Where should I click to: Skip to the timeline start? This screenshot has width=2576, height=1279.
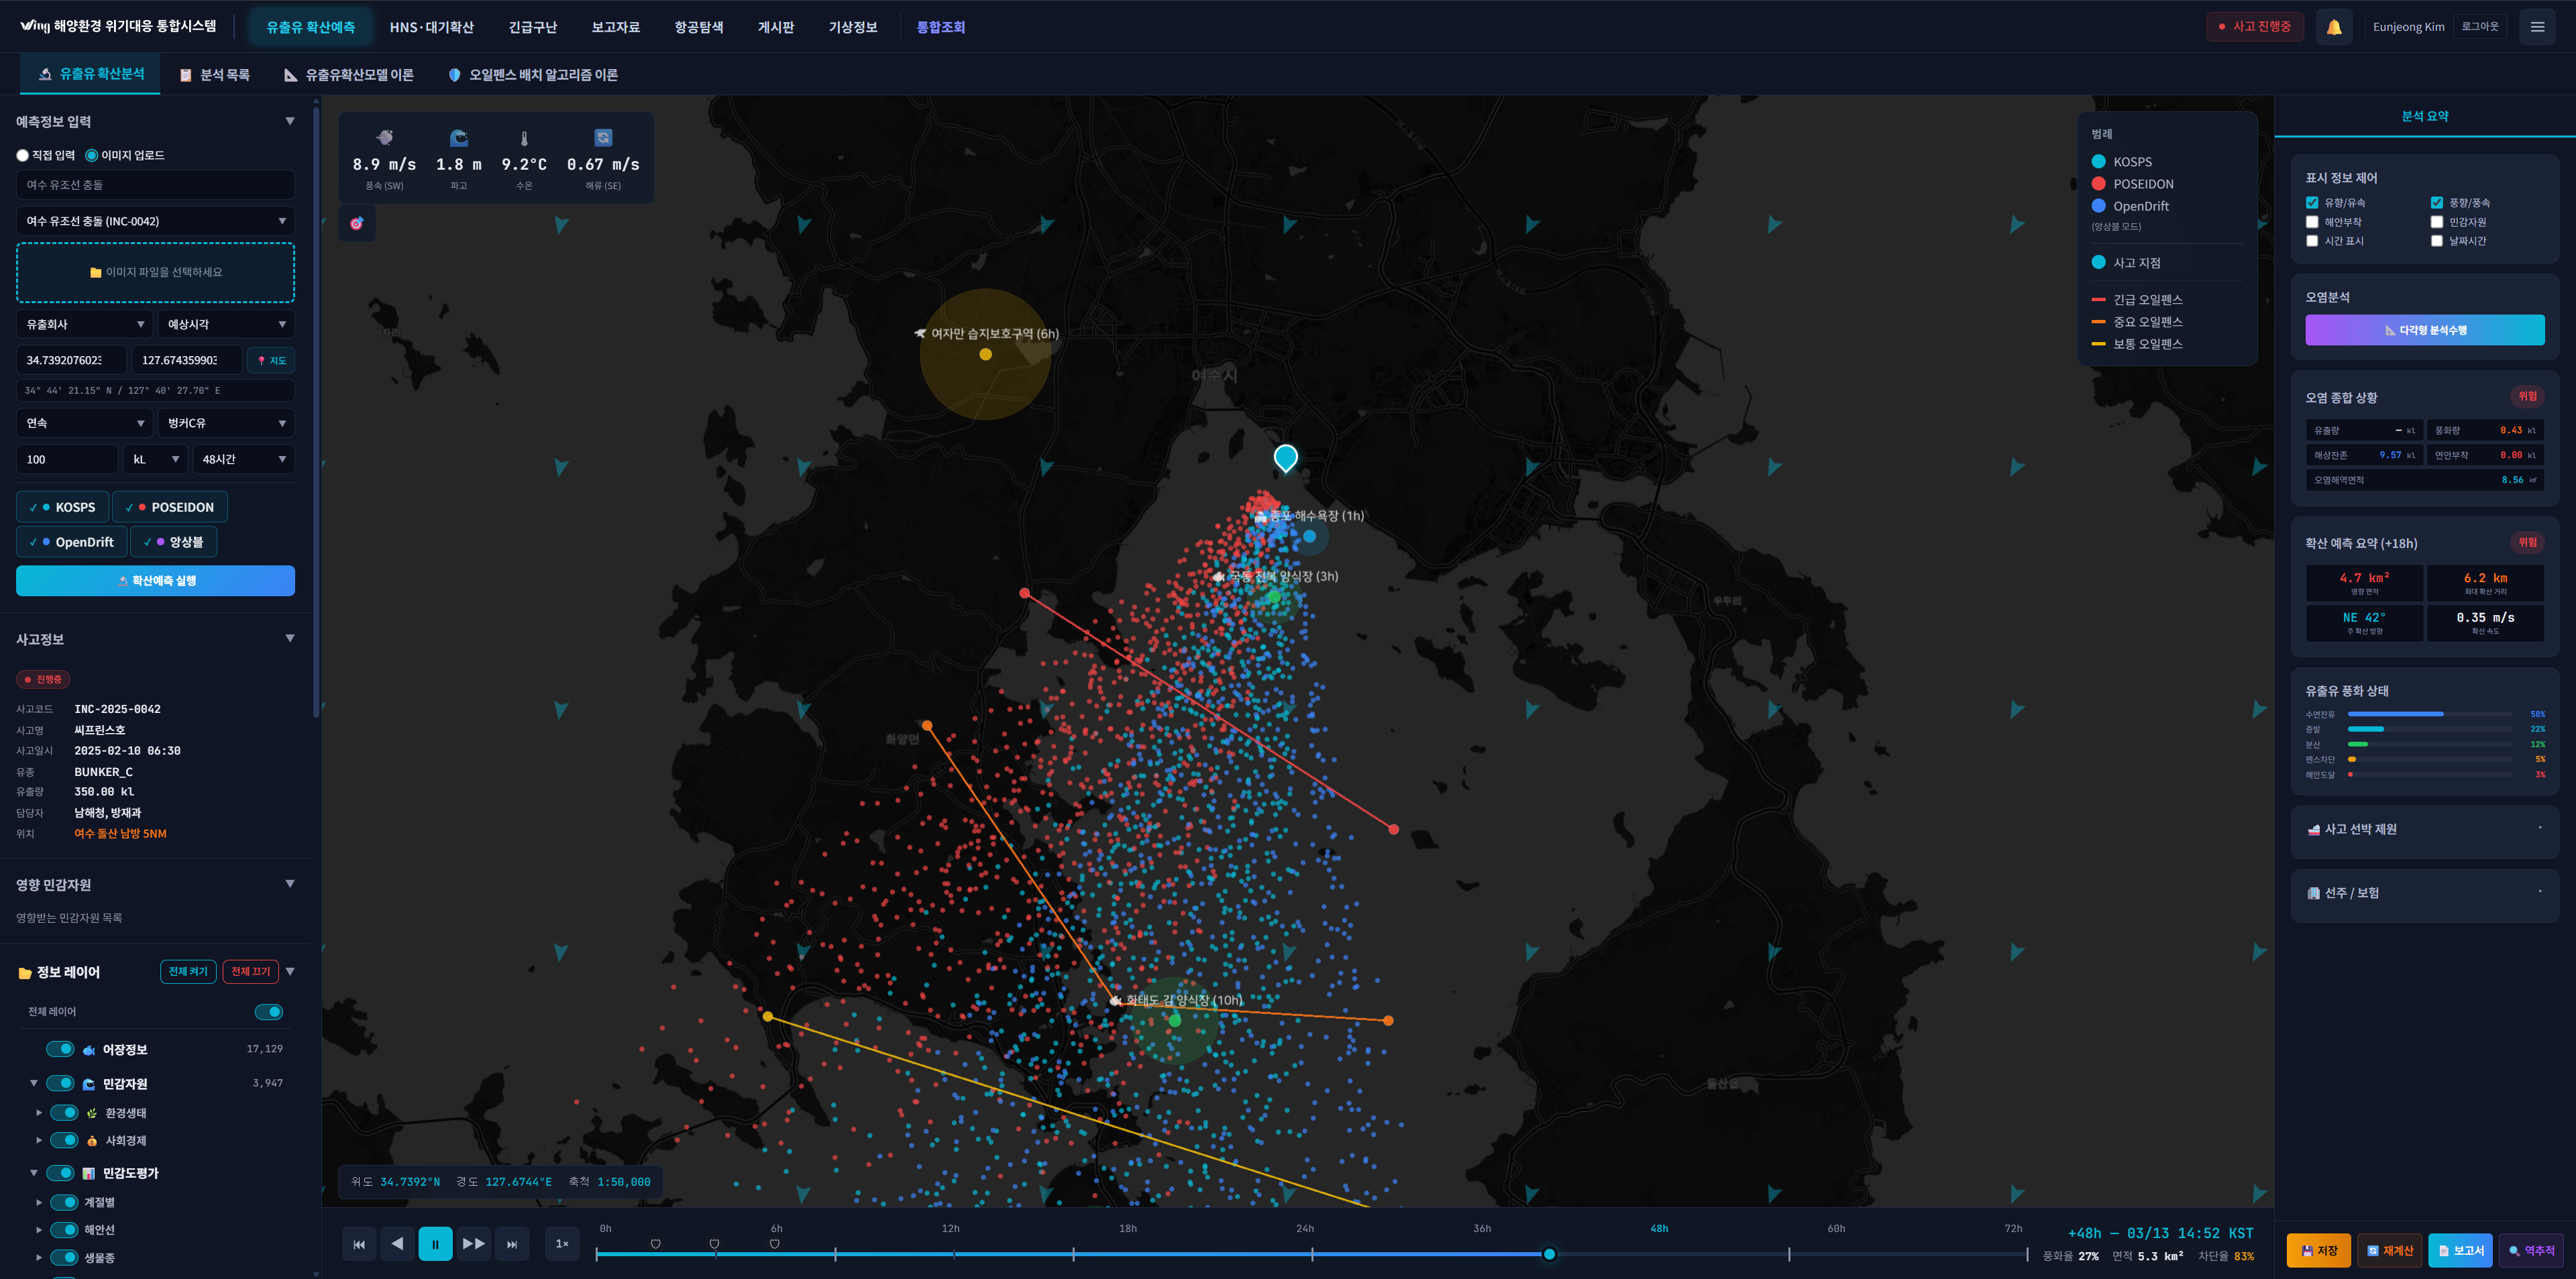pos(359,1243)
